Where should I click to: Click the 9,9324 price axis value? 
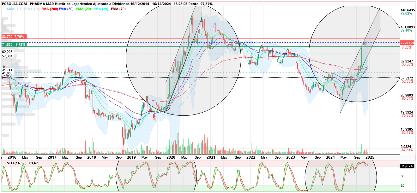click(406, 147)
